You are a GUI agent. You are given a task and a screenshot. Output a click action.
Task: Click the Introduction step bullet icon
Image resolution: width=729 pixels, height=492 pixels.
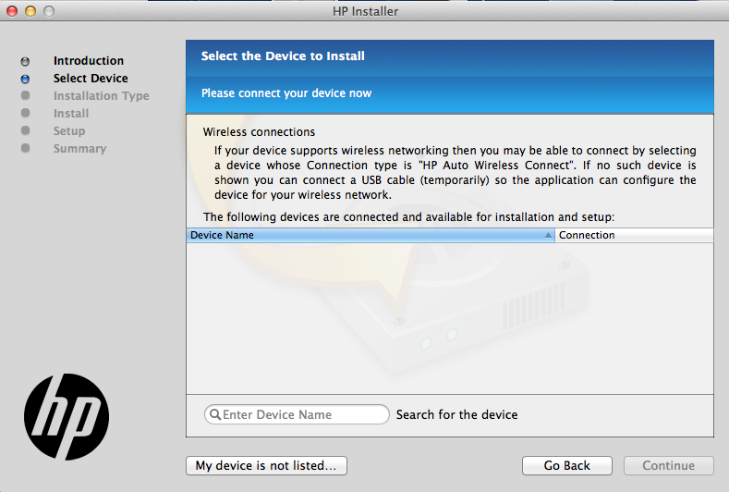click(25, 61)
